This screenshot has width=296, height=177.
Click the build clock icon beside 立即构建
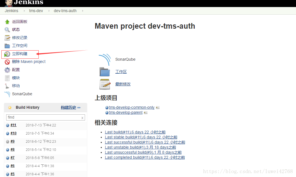[x=7, y=54]
